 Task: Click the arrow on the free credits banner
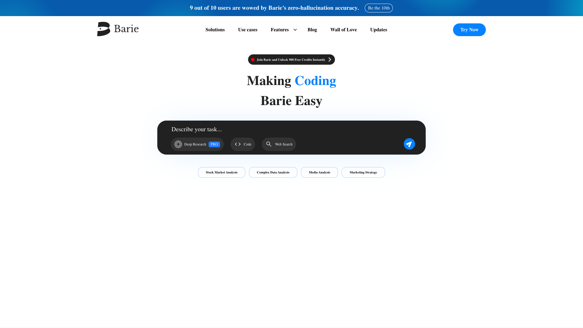pyautogui.click(x=329, y=60)
